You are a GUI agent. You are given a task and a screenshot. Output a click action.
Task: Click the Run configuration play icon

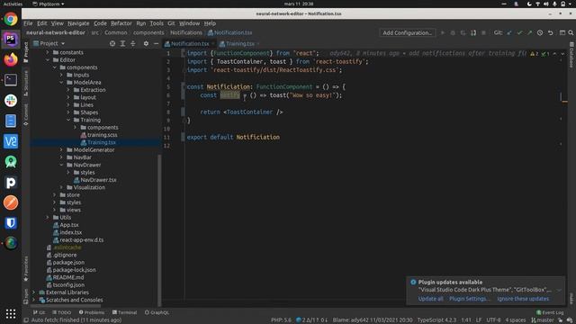[443, 32]
